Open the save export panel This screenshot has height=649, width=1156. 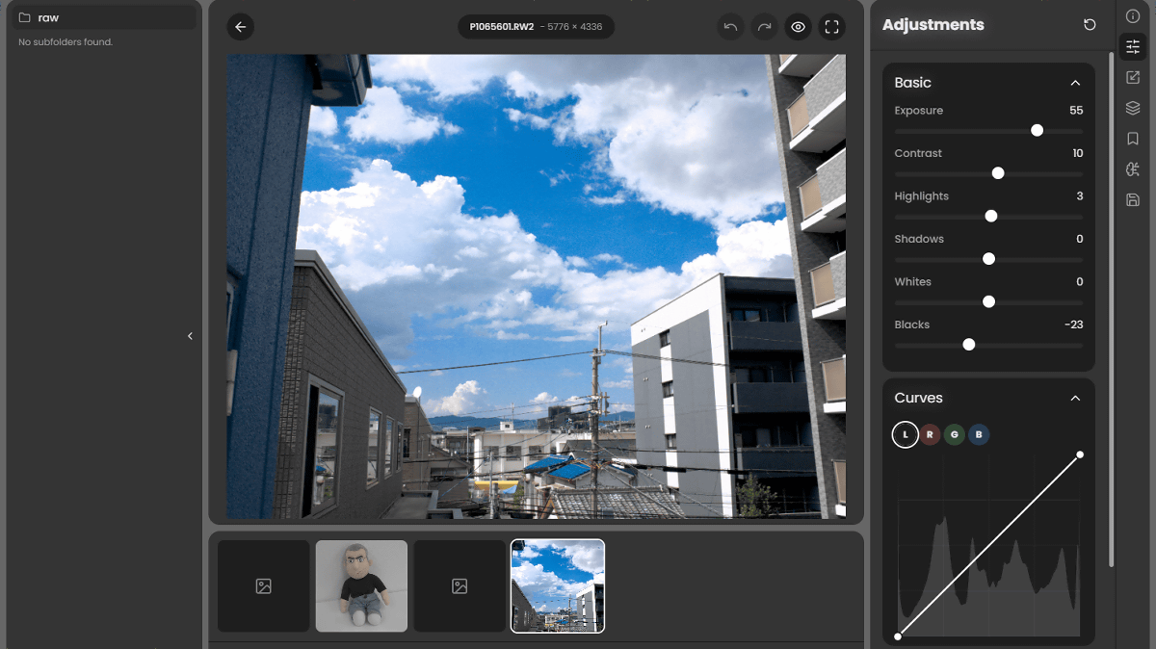tap(1133, 200)
